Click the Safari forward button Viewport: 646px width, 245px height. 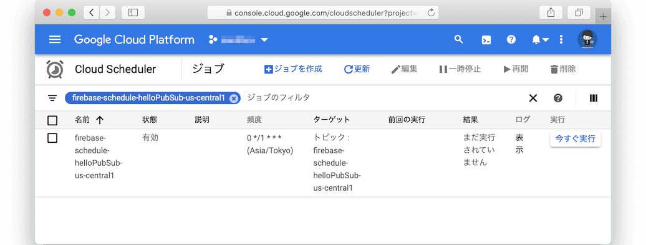pyautogui.click(x=107, y=12)
